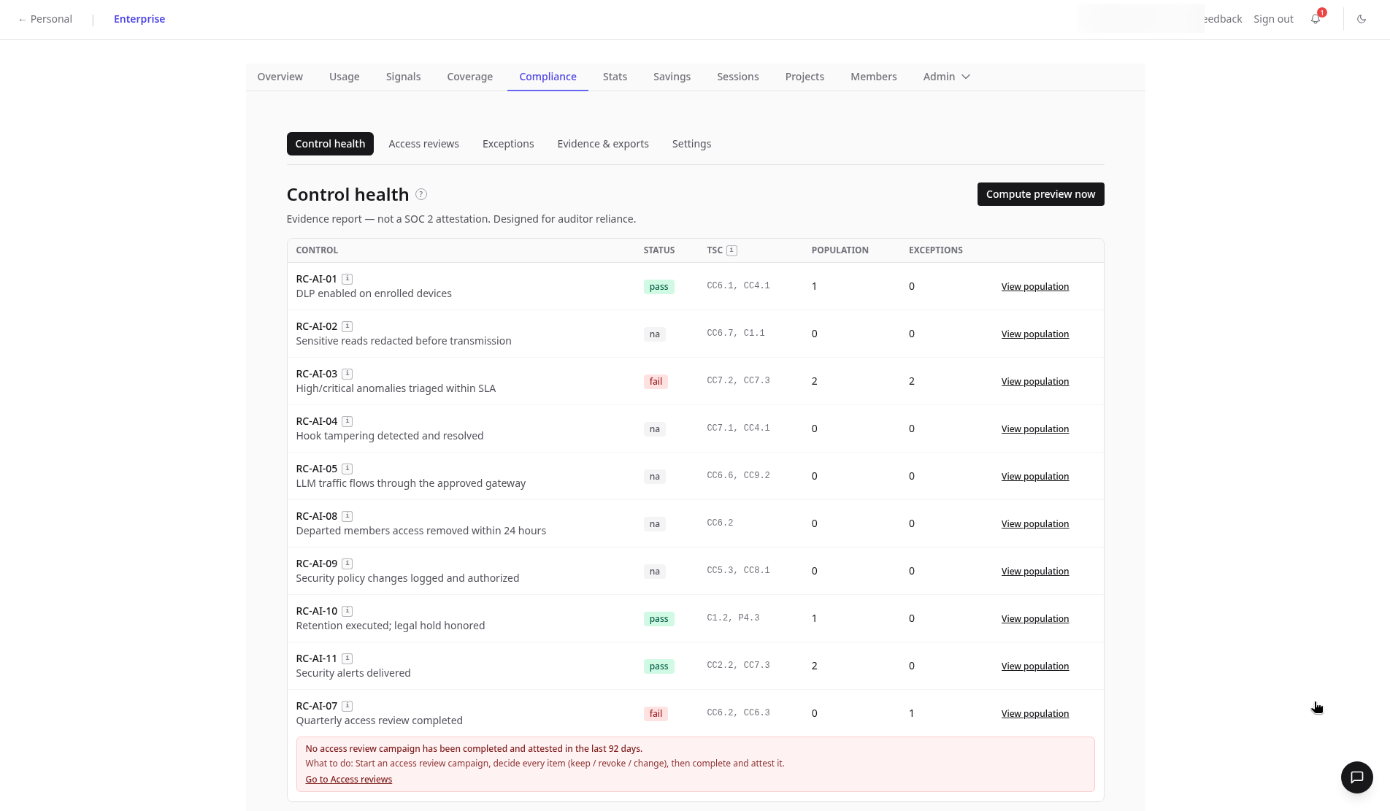The width and height of the screenshot is (1390, 811).
Task: View population for RC-AI-07
Action: [x=1034, y=713]
